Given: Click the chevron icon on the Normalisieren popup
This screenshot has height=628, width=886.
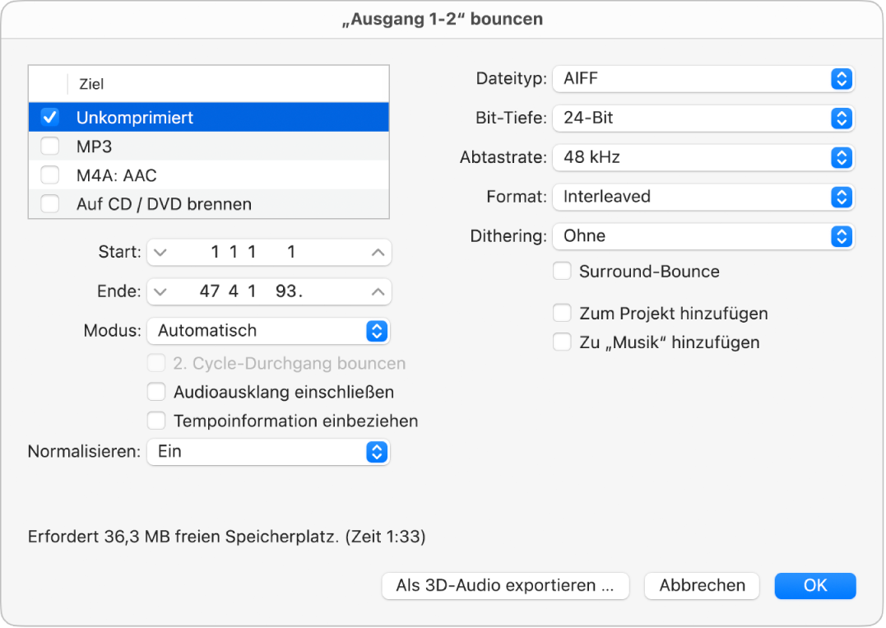Looking at the screenshot, I should coord(378,452).
